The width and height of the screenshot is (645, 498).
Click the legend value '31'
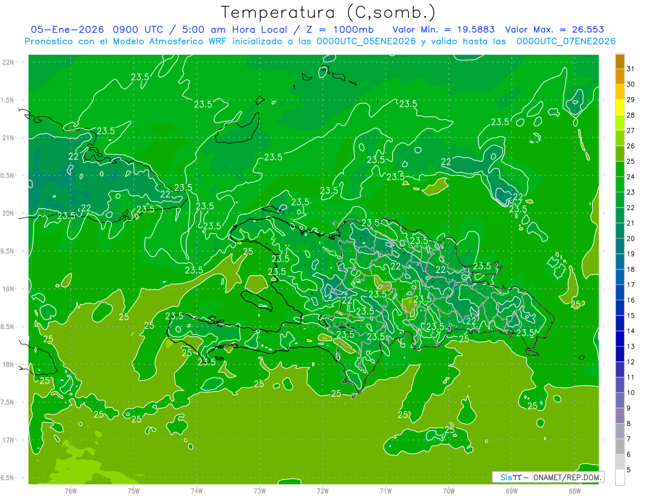(631, 69)
